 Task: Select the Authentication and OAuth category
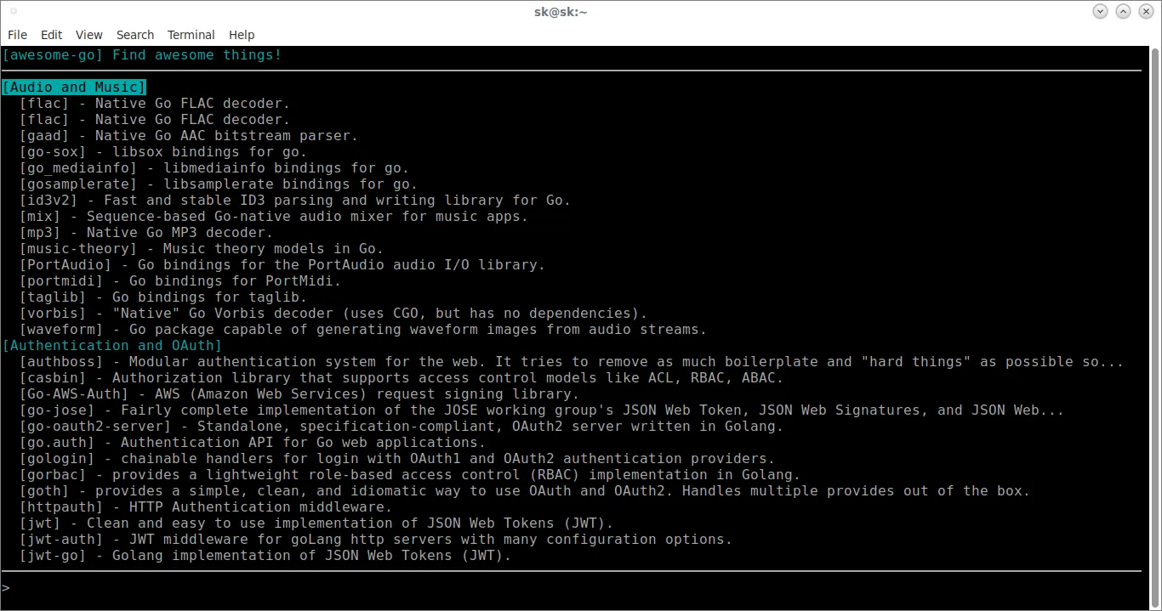click(x=111, y=346)
